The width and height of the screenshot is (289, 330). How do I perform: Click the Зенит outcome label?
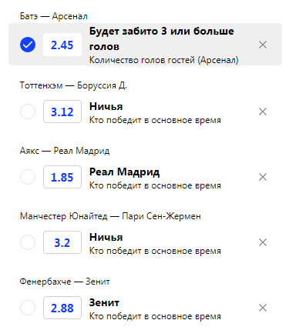[x=104, y=302]
